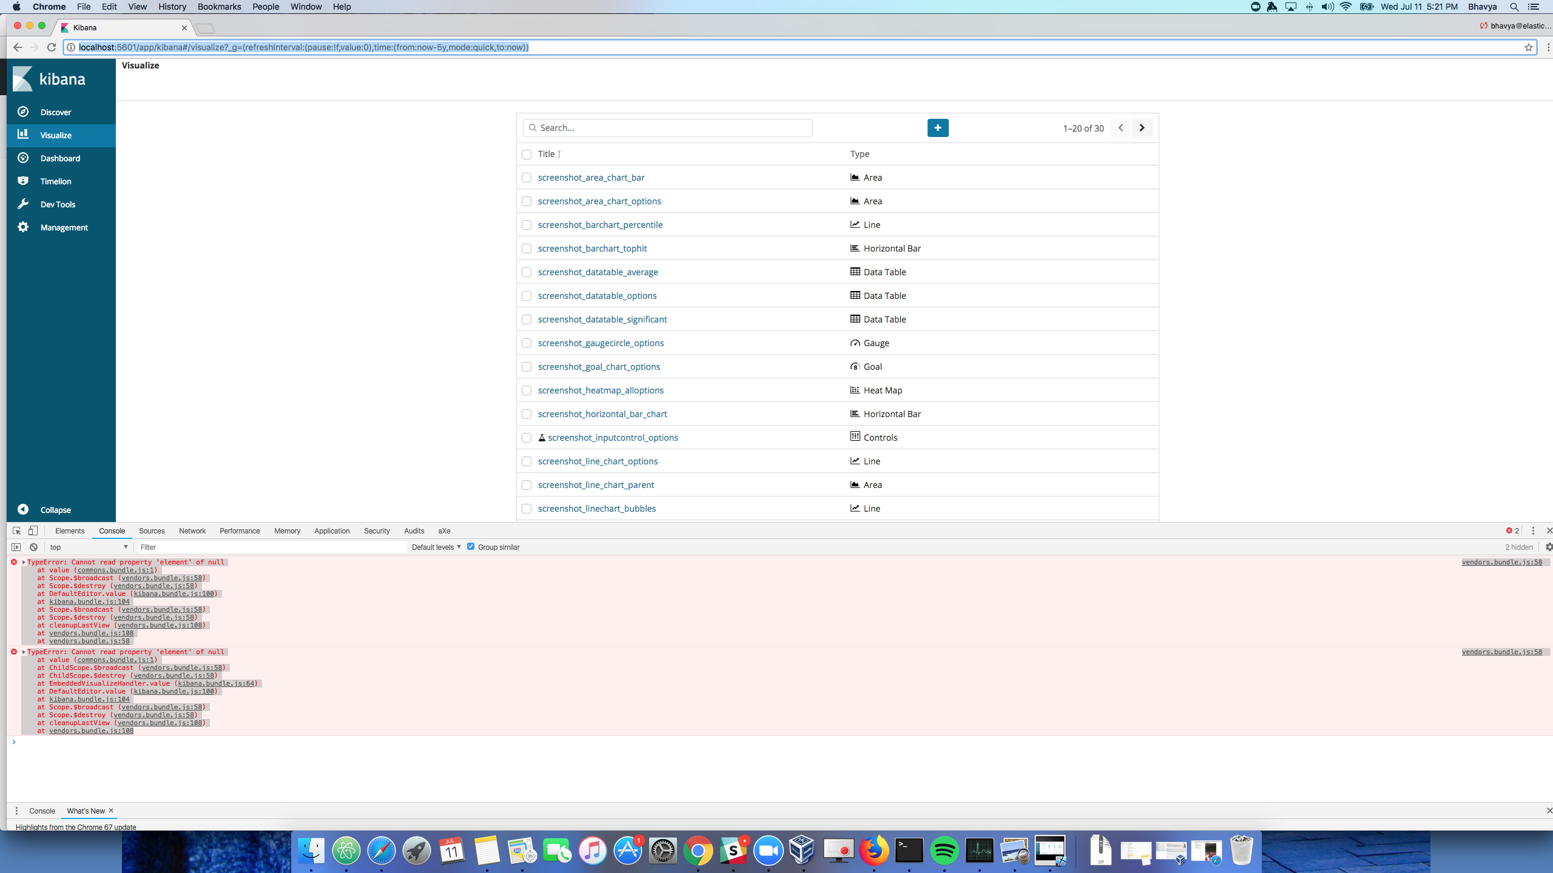The image size is (1553, 873).
Task: Open kibana.bundle.js:64 stack trace link
Action: tap(216, 683)
